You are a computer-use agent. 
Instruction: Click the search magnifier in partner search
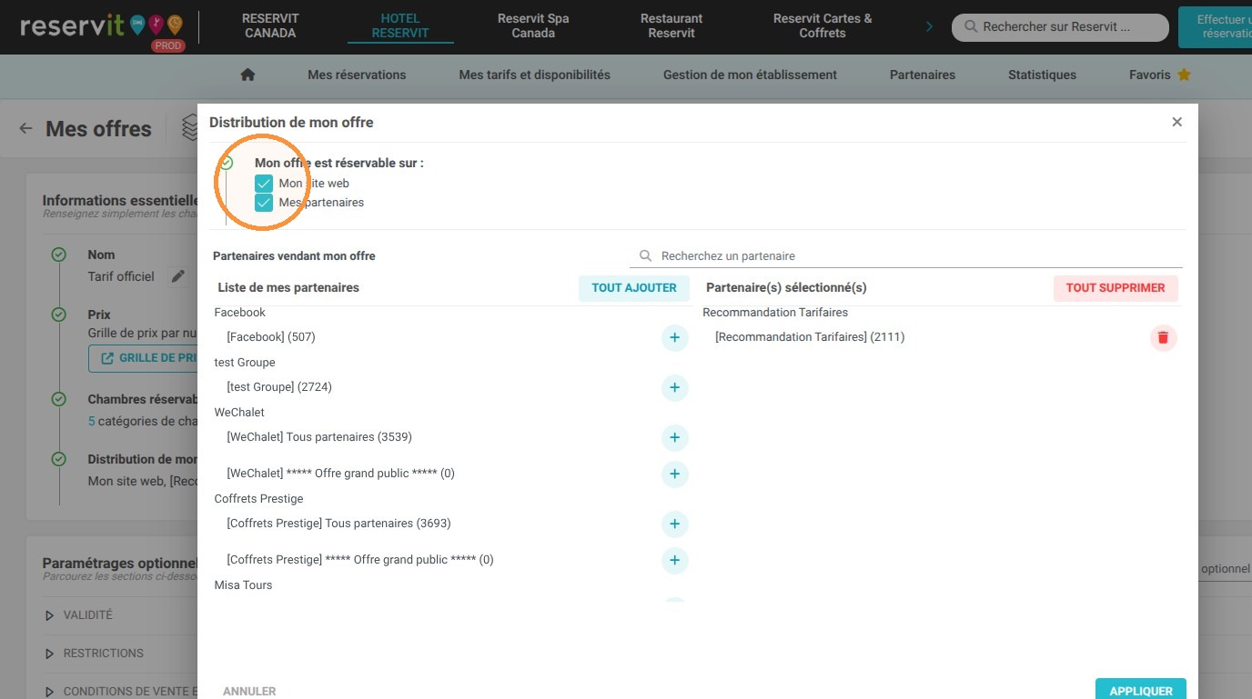645,256
